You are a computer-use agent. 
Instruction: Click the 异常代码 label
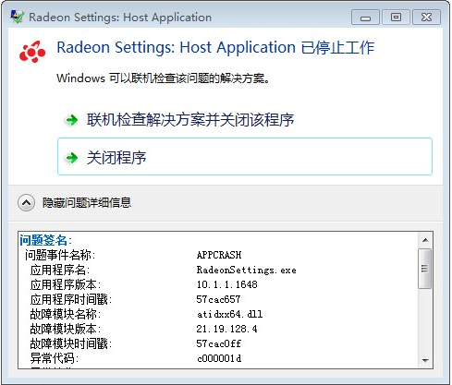(x=55, y=358)
